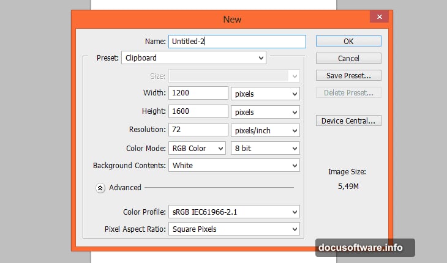Click the Name text field
The image size is (447, 263).
[236, 42]
